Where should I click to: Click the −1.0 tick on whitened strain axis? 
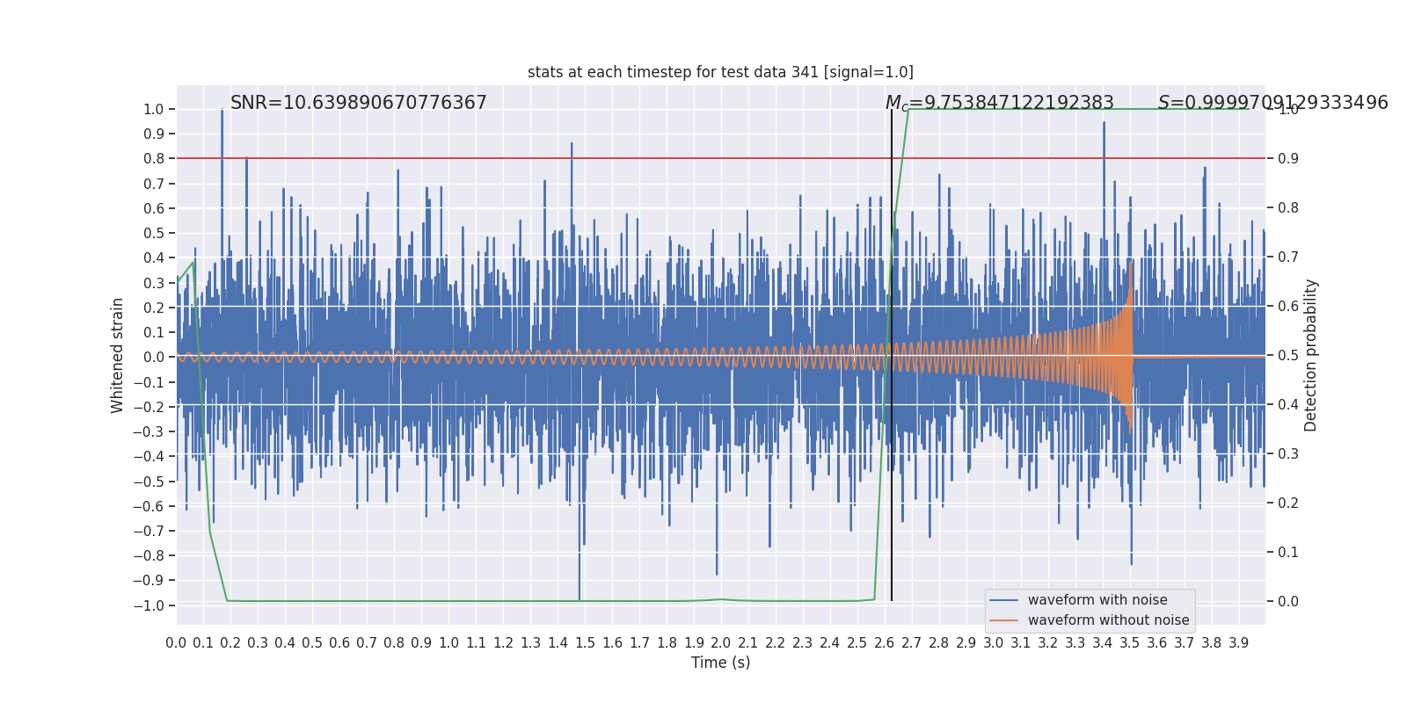point(148,605)
